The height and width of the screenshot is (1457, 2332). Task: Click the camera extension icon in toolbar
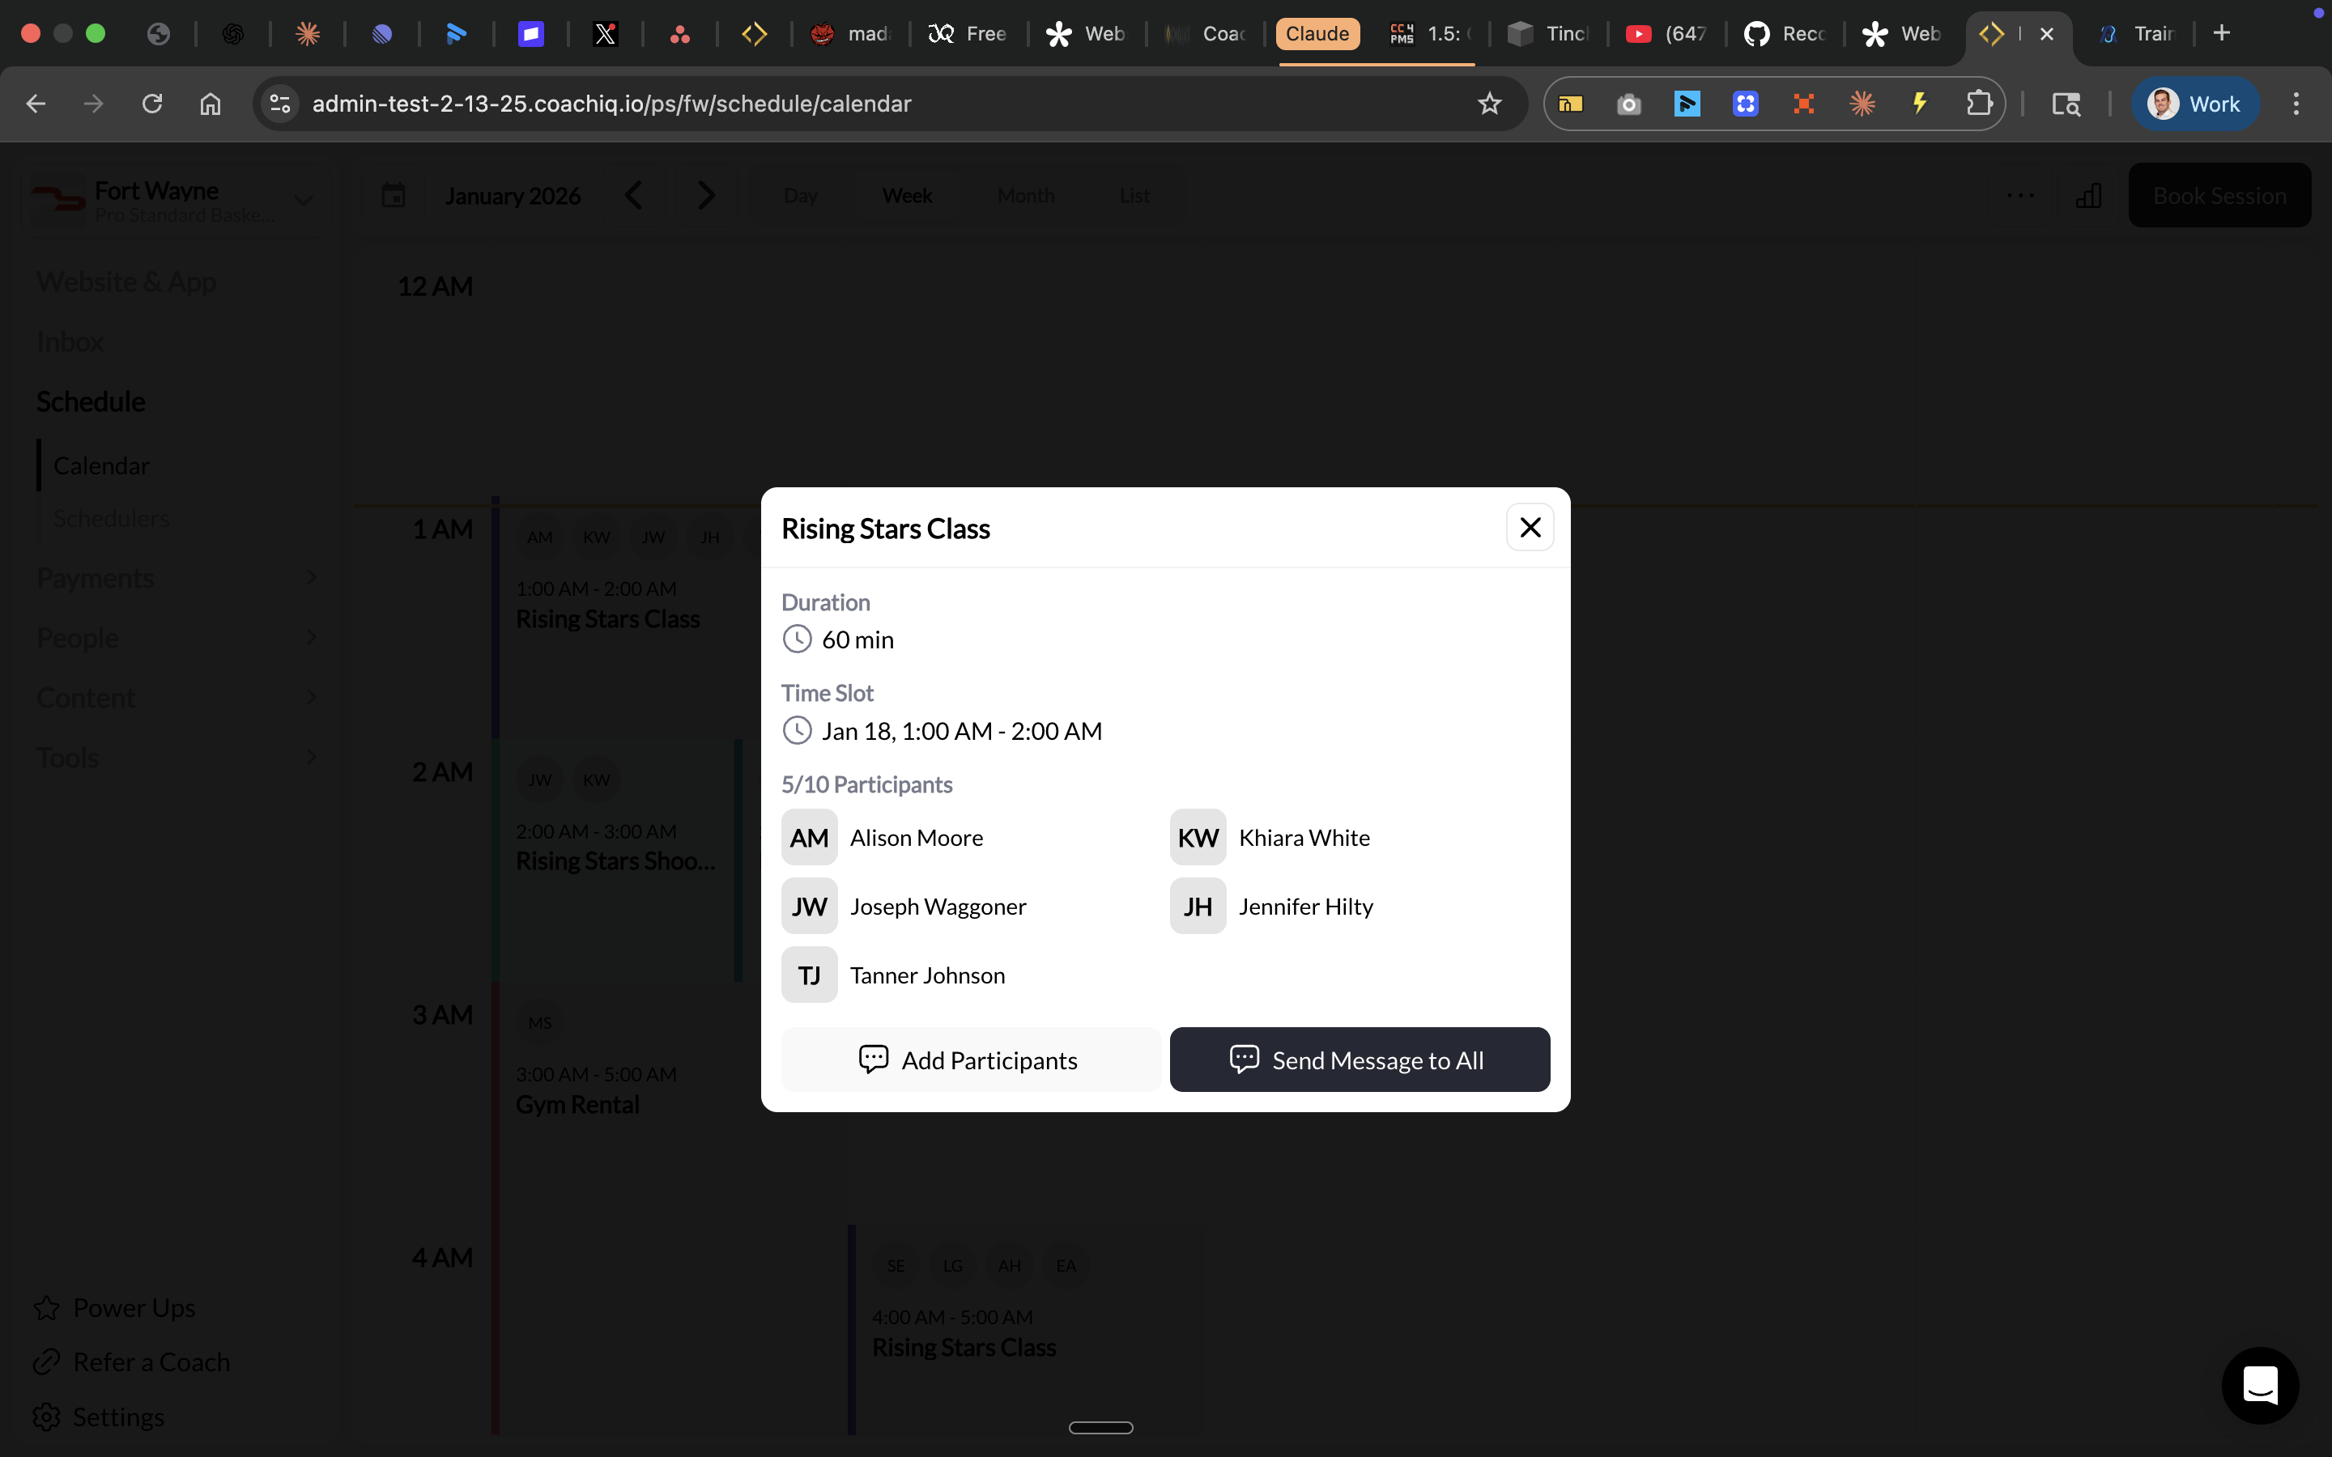[x=1628, y=103]
